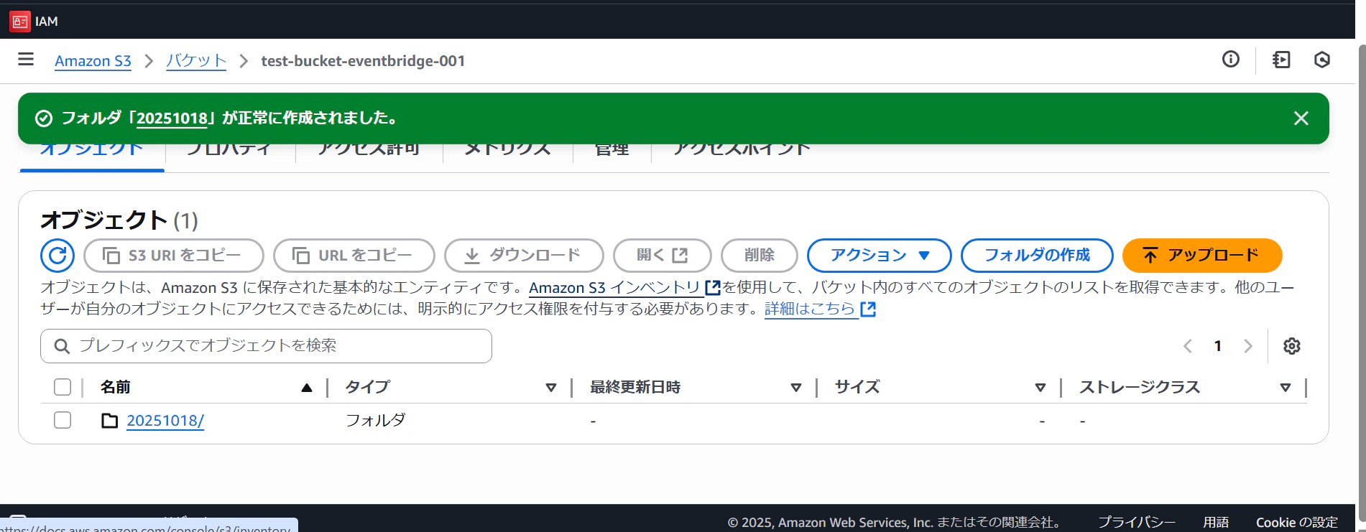Viewport: 1366px width, 532px height.
Task: Sort by タイプ column arrow
Action: 551,388
